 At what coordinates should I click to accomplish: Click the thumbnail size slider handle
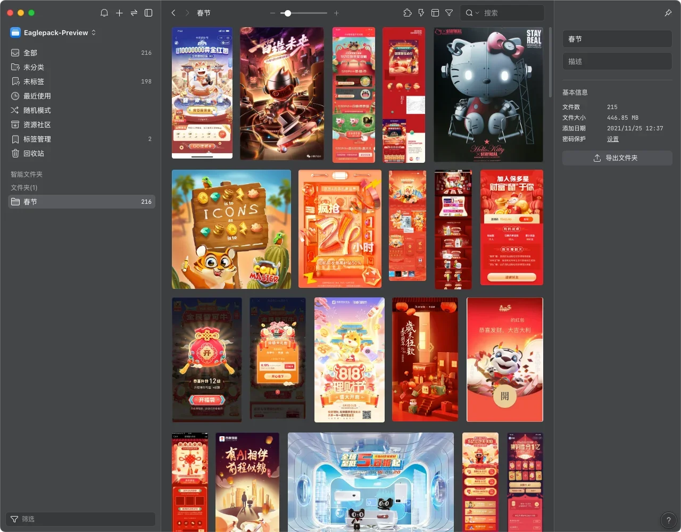tap(288, 13)
